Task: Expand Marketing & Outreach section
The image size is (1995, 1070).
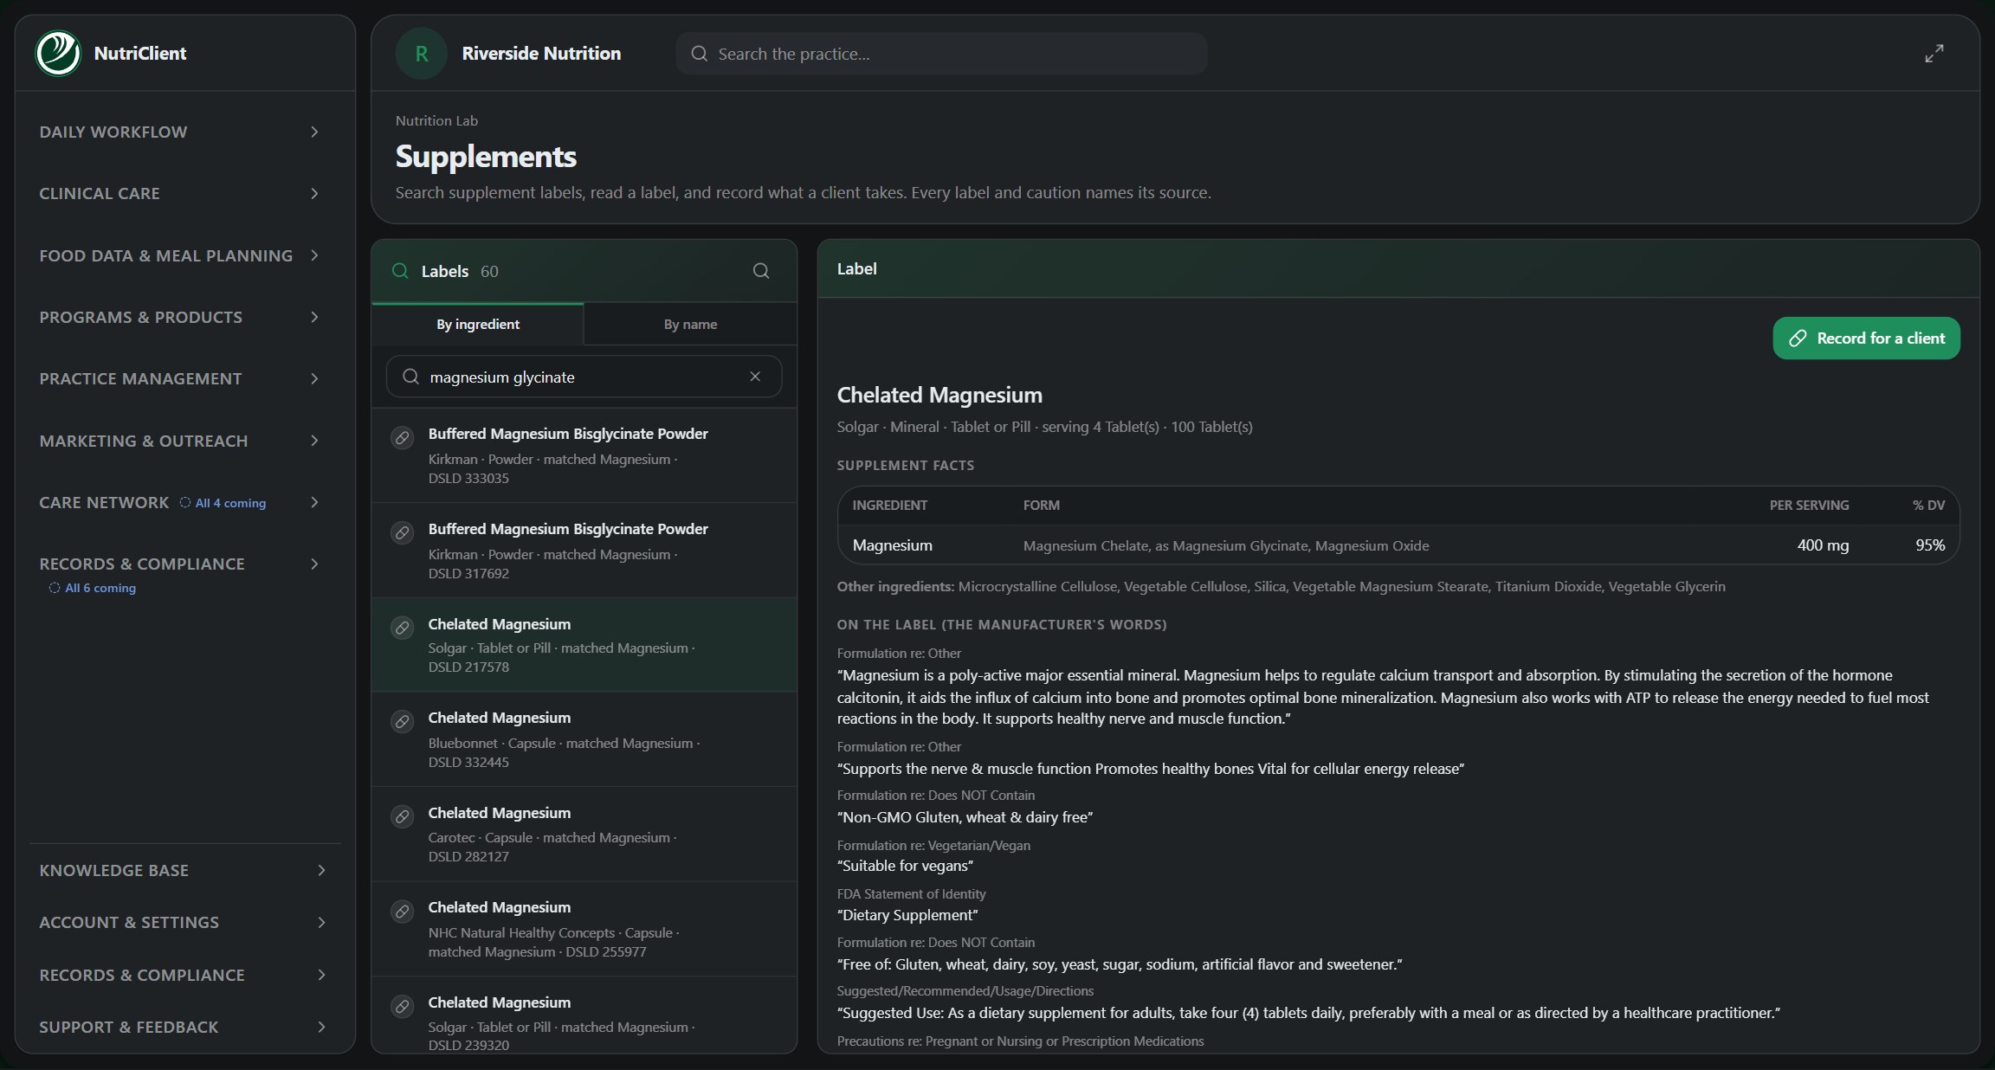Action: (x=179, y=441)
